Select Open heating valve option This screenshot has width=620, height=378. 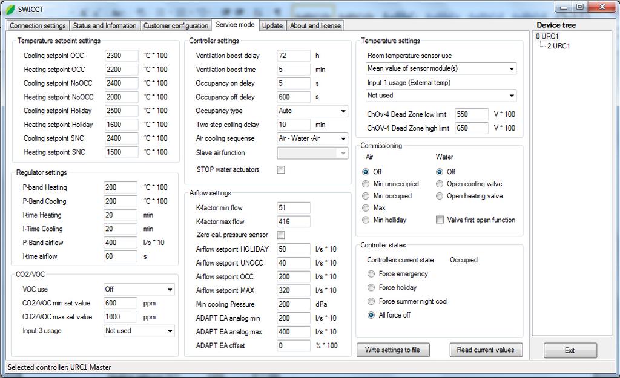(x=440, y=196)
